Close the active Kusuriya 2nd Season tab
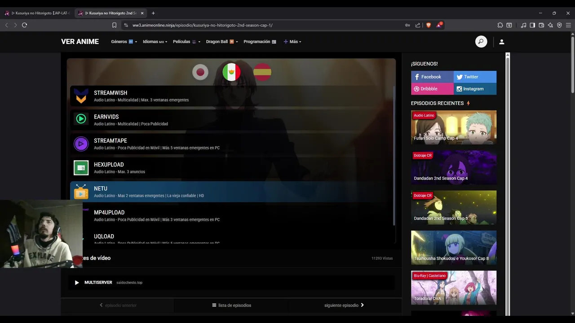 pyautogui.click(x=142, y=13)
